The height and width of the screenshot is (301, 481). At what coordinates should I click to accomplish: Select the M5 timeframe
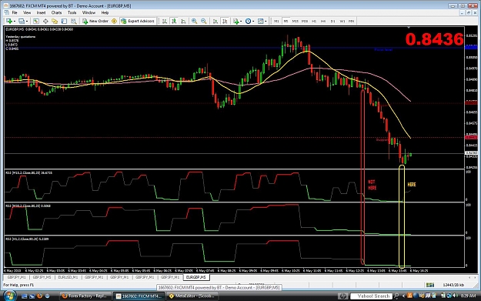pos(286,22)
